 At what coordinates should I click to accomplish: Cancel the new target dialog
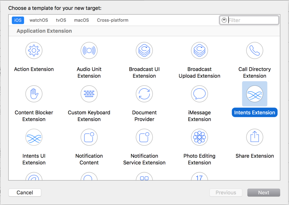(x=25, y=193)
